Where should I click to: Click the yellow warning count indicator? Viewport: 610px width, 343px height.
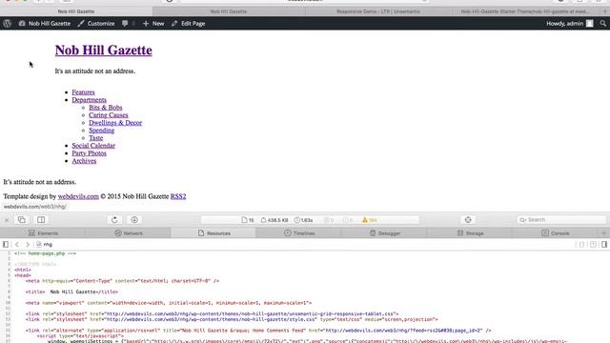pyautogui.click(x=369, y=220)
